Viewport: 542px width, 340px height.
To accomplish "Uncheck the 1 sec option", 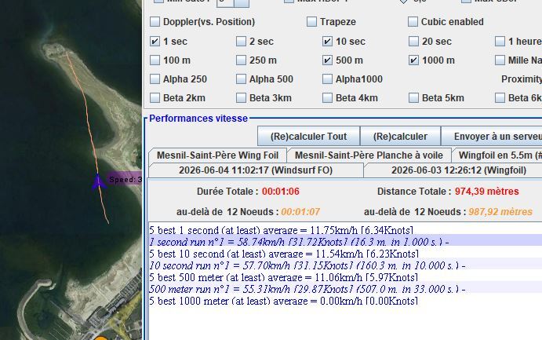I will click(x=155, y=42).
